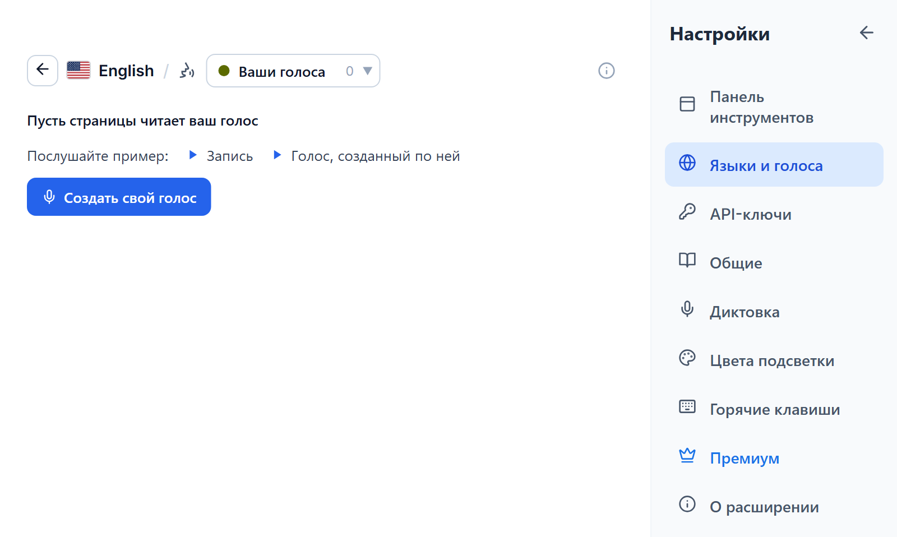The width and height of the screenshot is (897, 537).
Task: Open О расширении page
Action: (774, 506)
